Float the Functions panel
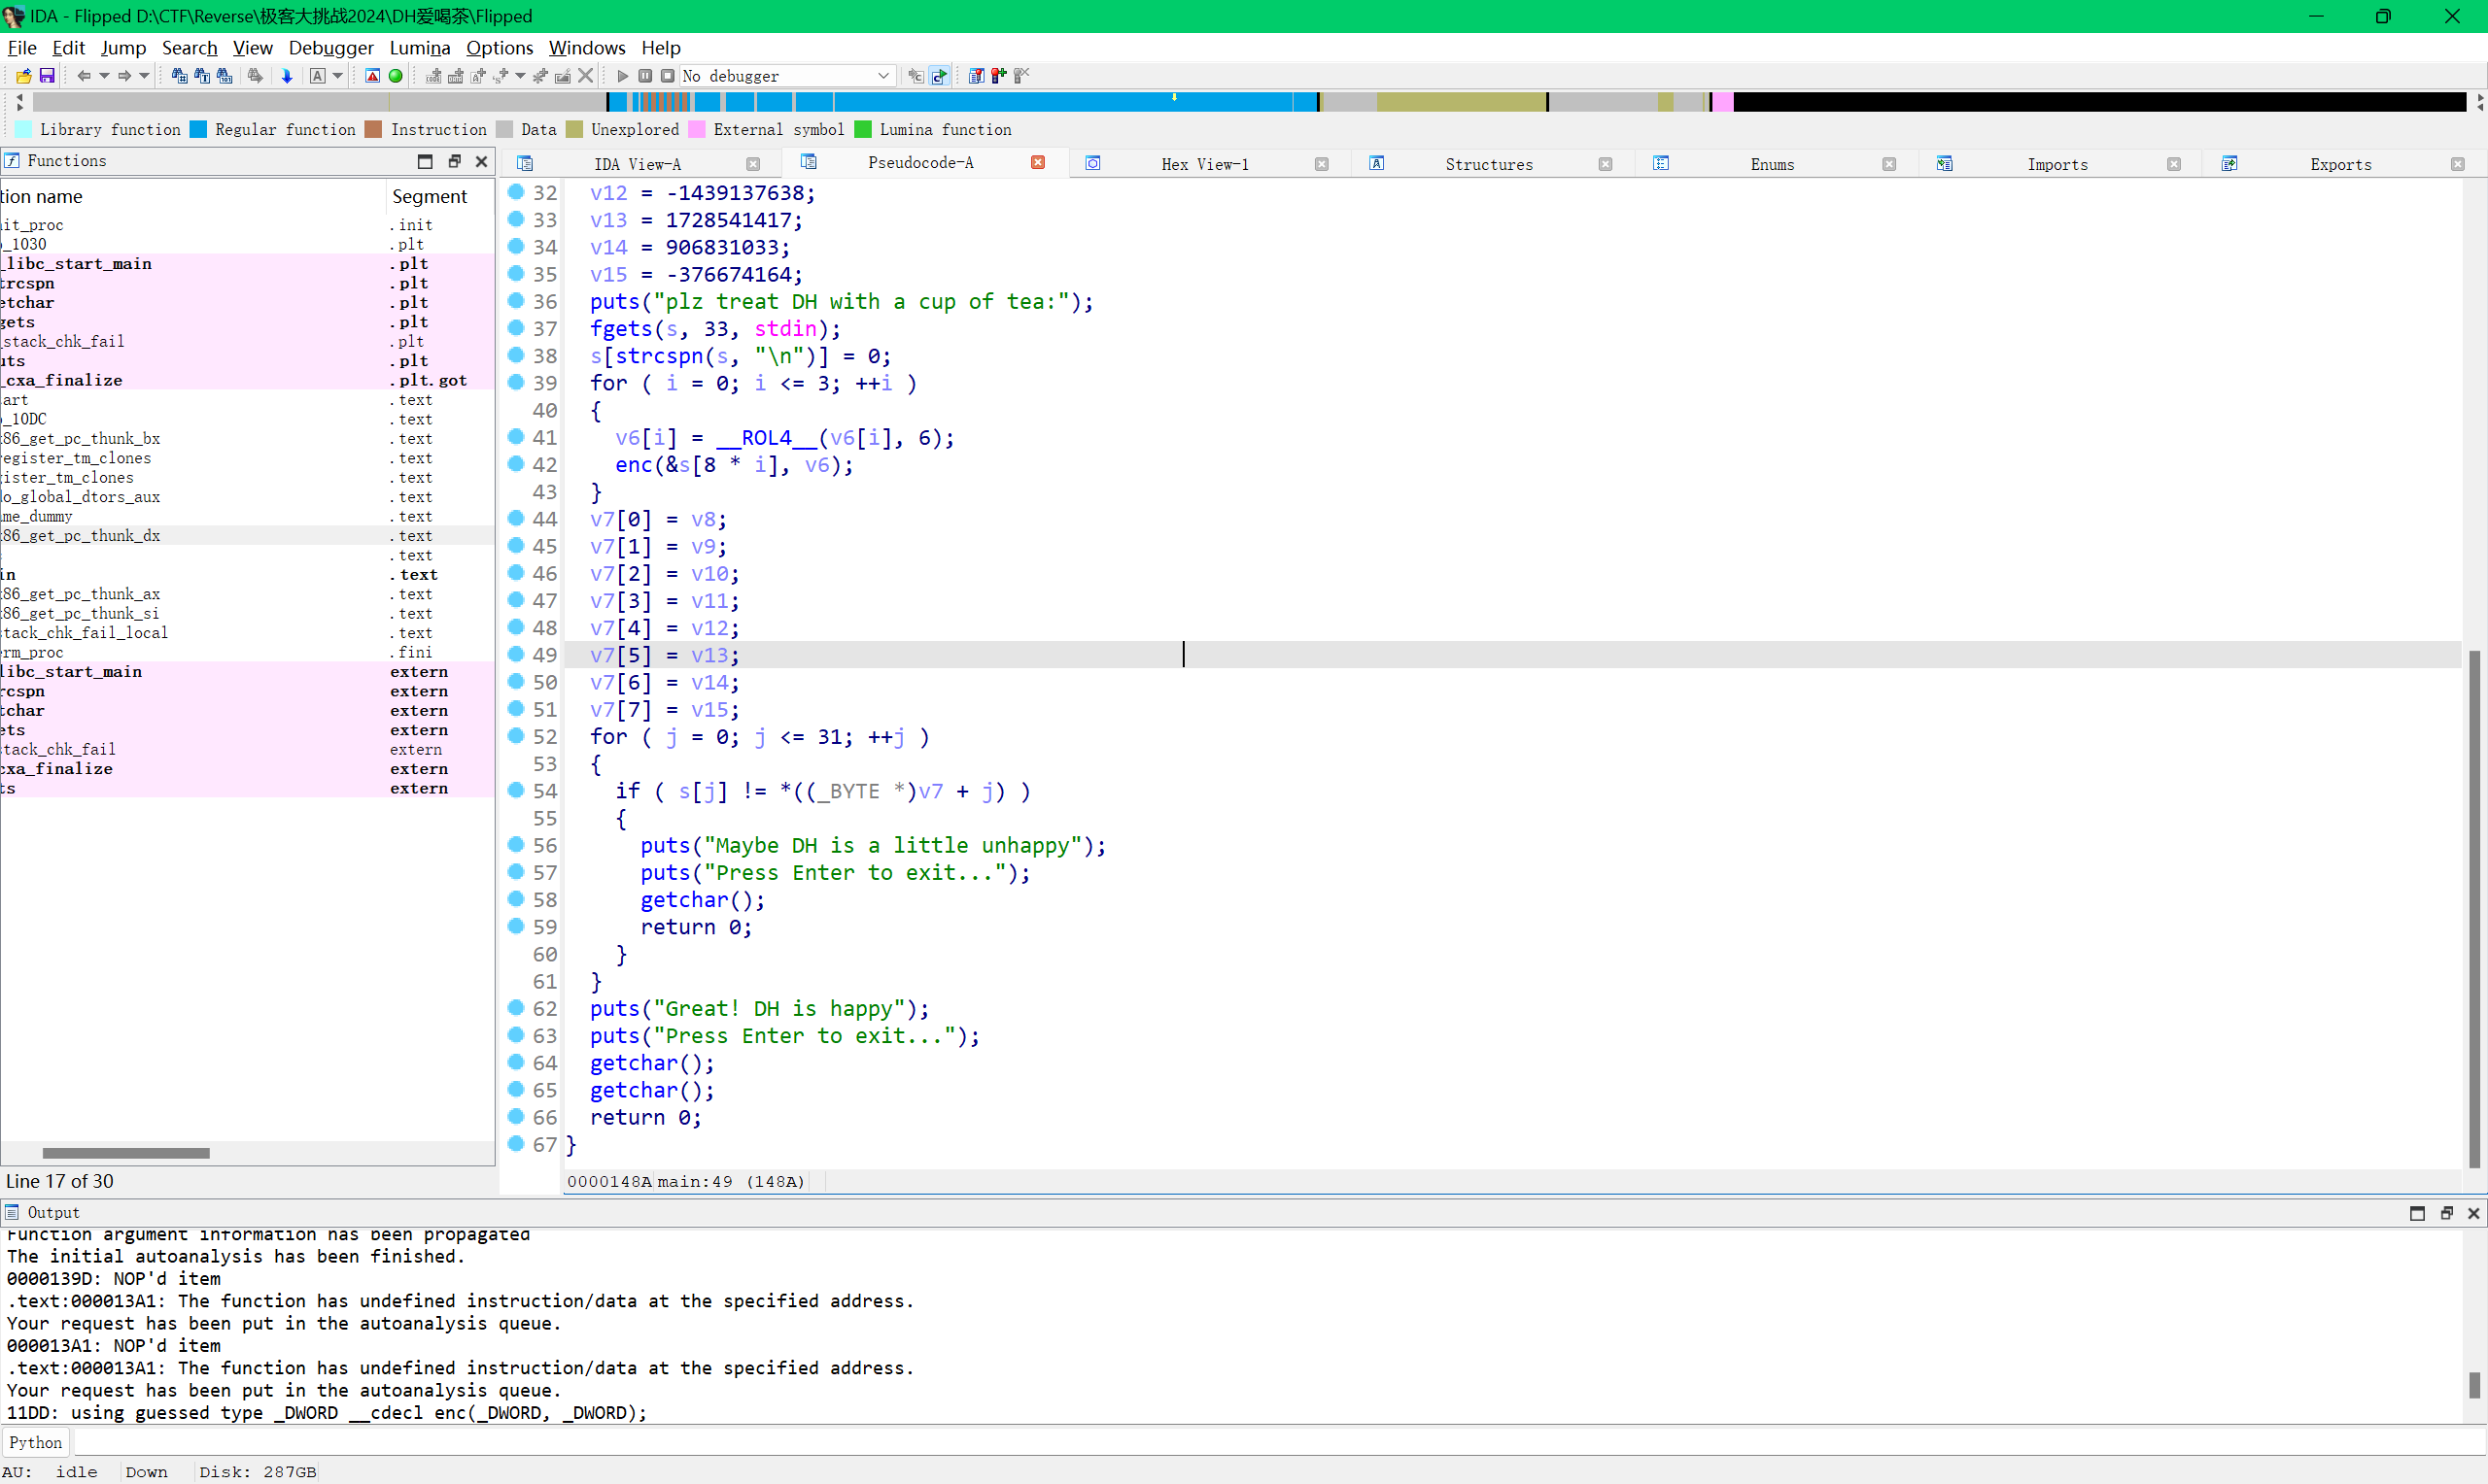 [454, 161]
